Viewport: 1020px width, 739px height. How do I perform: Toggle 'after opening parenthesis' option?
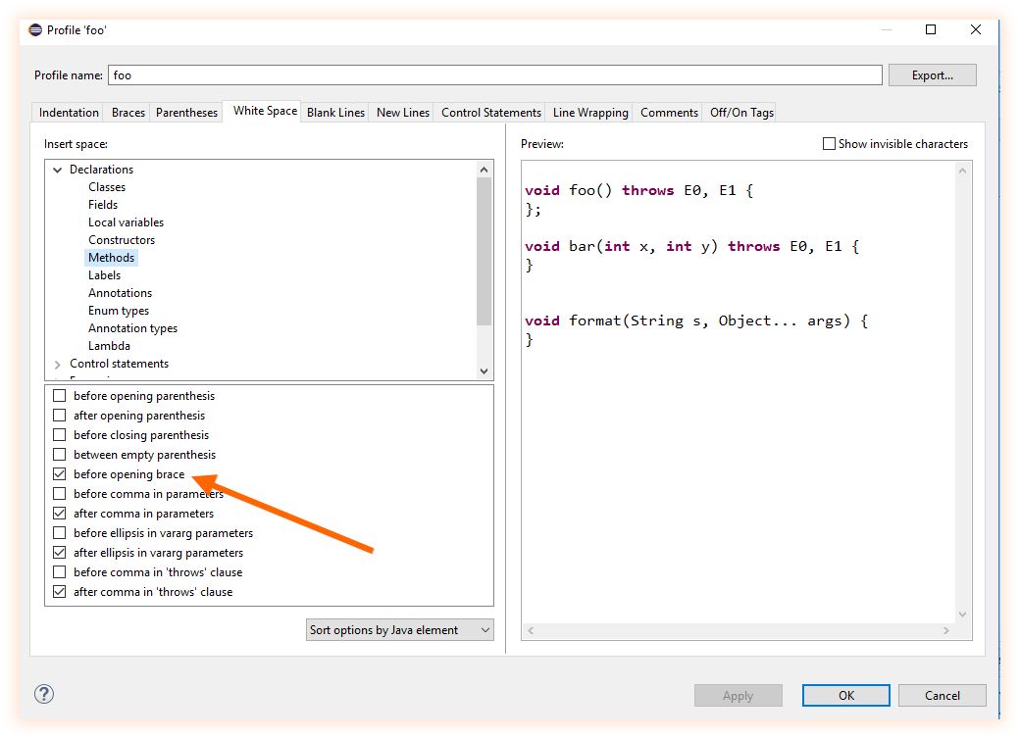click(59, 415)
